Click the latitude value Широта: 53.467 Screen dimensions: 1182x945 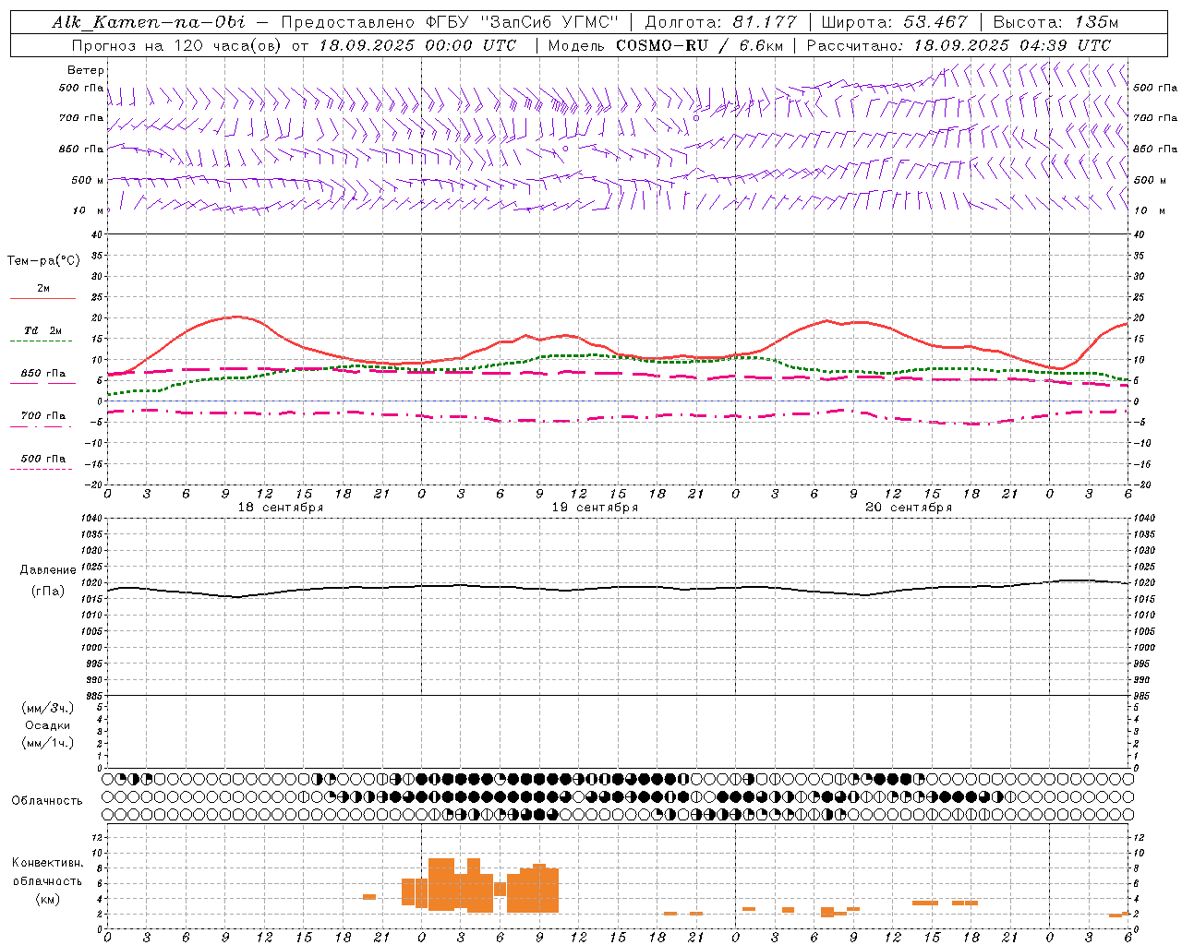[x=894, y=22]
